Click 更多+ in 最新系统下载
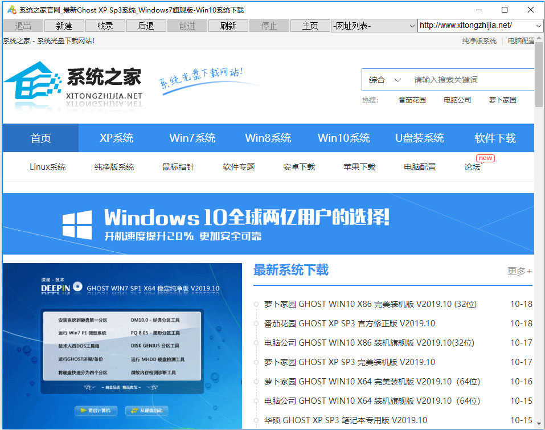This screenshot has height=430, width=545. (x=519, y=271)
